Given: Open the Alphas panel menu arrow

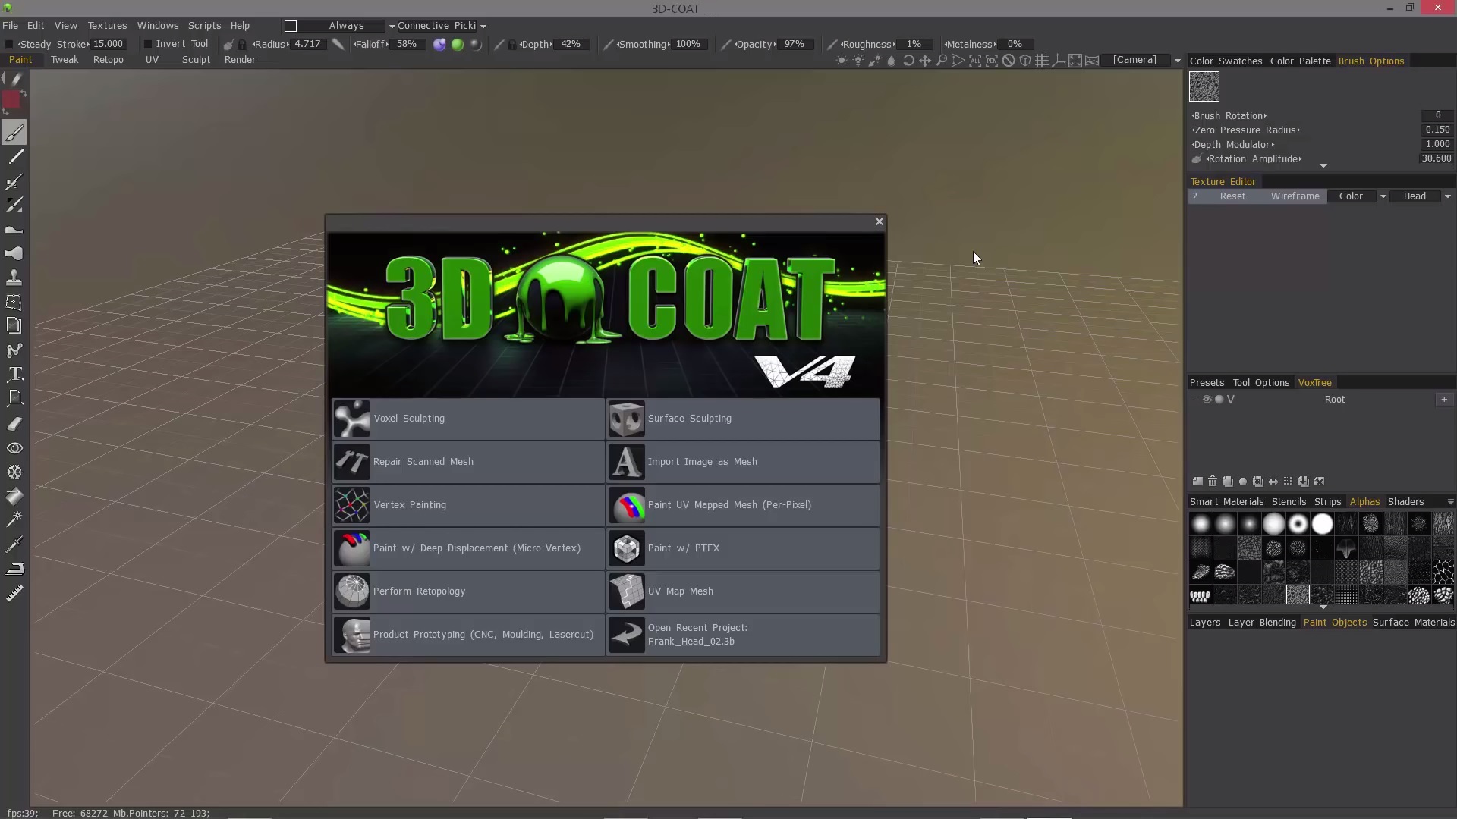Looking at the screenshot, I should pos(1450,502).
